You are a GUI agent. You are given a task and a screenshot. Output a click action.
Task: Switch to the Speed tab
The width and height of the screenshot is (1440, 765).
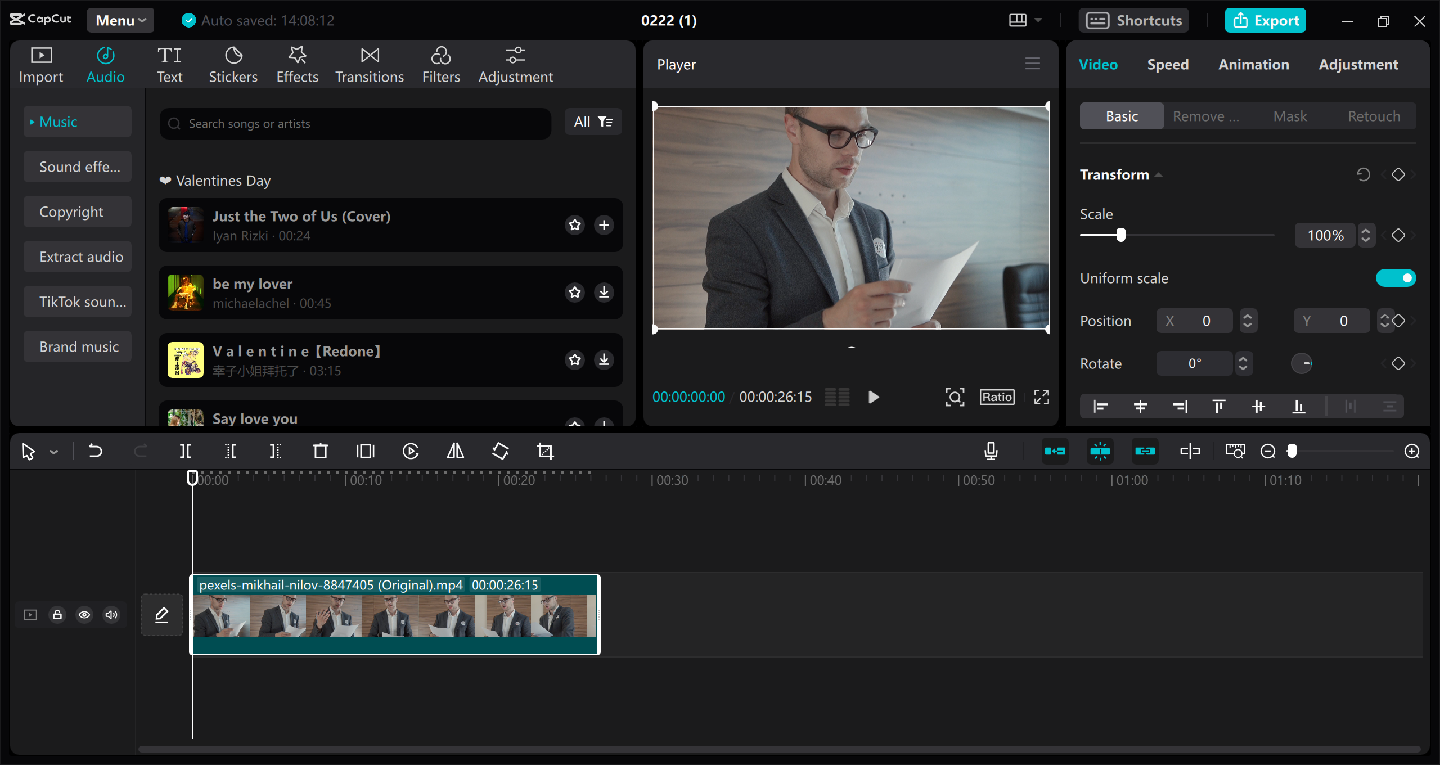tap(1167, 64)
